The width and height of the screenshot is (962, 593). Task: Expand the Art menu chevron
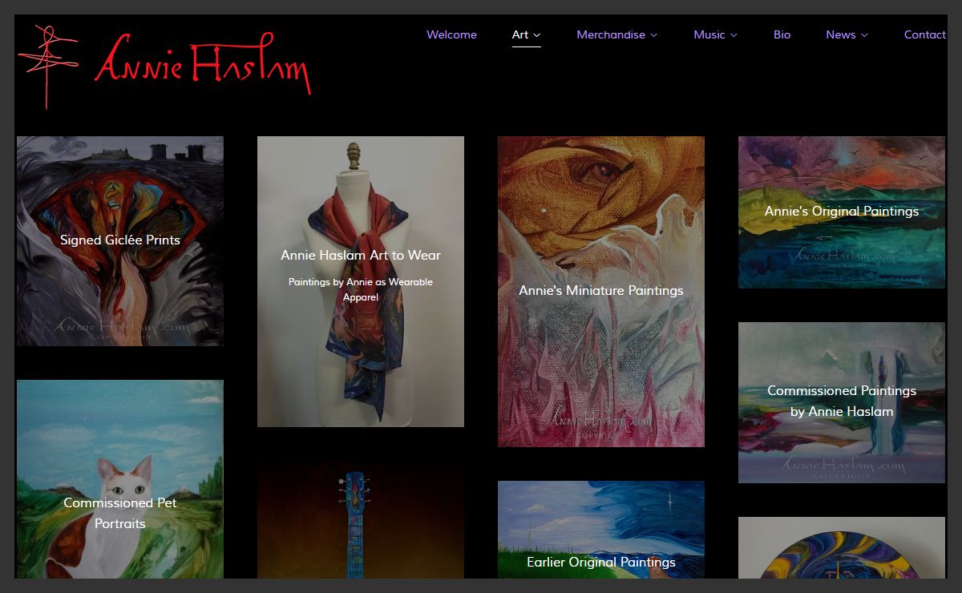click(x=537, y=35)
